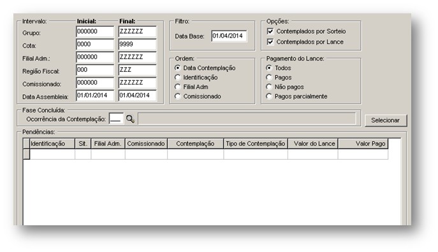
Task: Click the Identificação column header
Action: (52, 144)
